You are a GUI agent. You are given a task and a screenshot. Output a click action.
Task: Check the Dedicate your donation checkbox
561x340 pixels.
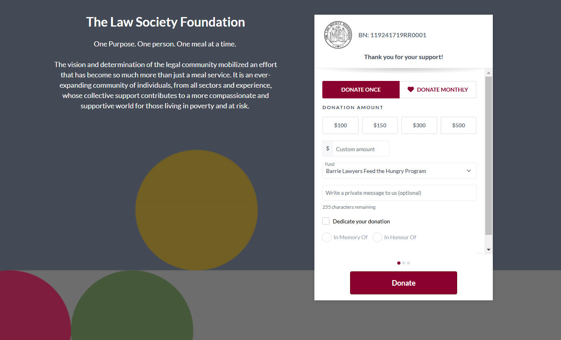(x=326, y=221)
